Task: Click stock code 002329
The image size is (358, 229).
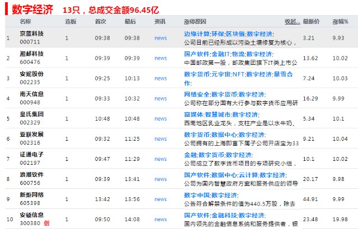Action: pos(30,122)
